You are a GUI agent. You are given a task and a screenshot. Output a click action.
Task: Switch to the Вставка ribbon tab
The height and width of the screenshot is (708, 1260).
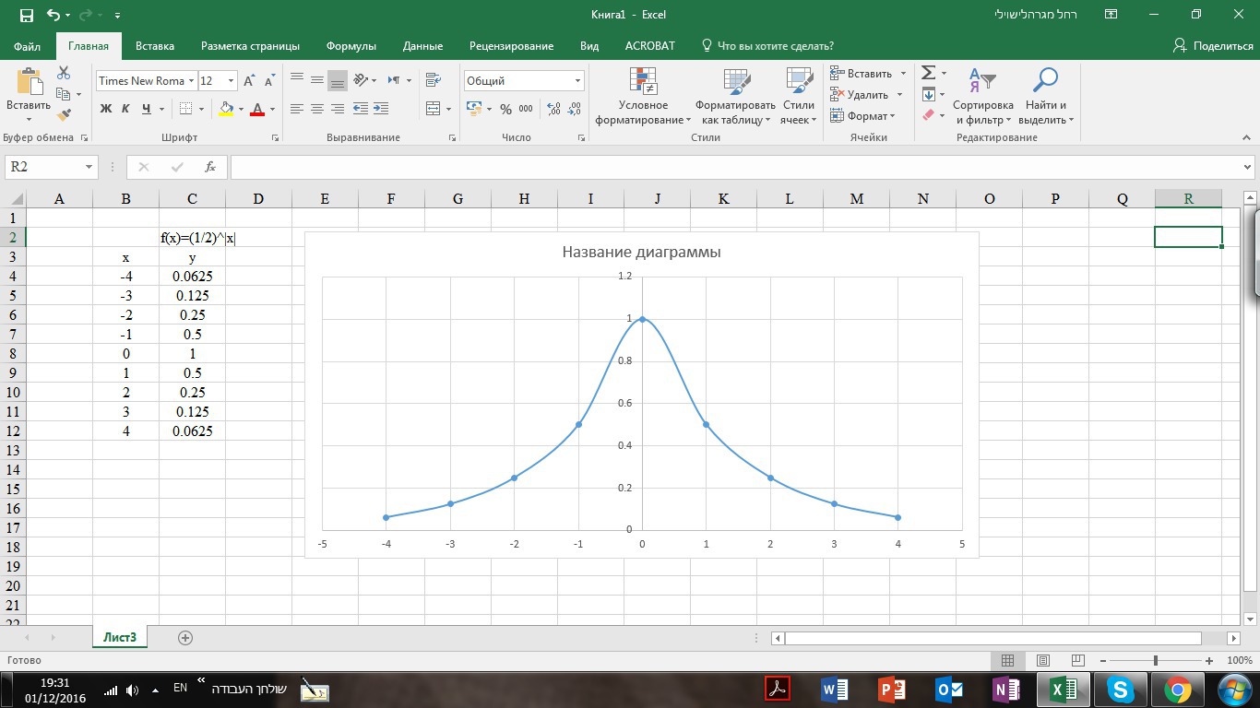point(154,46)
